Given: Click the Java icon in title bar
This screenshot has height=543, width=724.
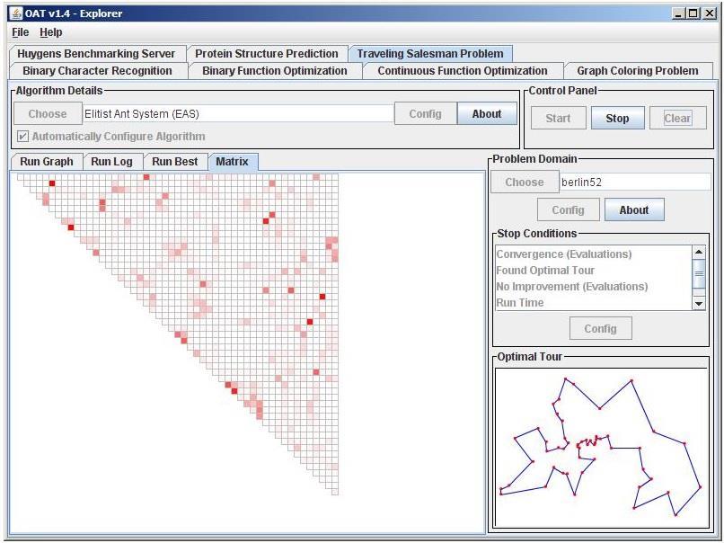Looking at the screenshot, I should tap(16, 13).
